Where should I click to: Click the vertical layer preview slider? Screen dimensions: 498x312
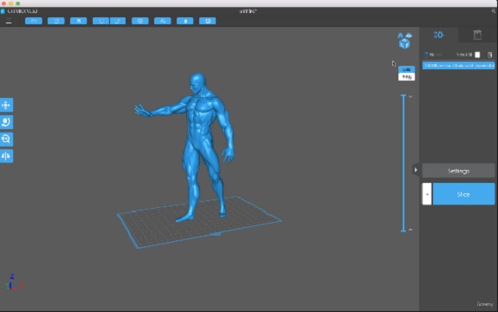click(x=404, y=163)
